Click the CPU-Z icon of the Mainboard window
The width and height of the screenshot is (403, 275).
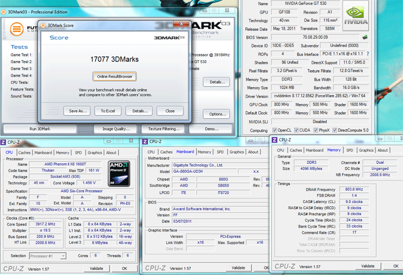[x=145, y=142]
